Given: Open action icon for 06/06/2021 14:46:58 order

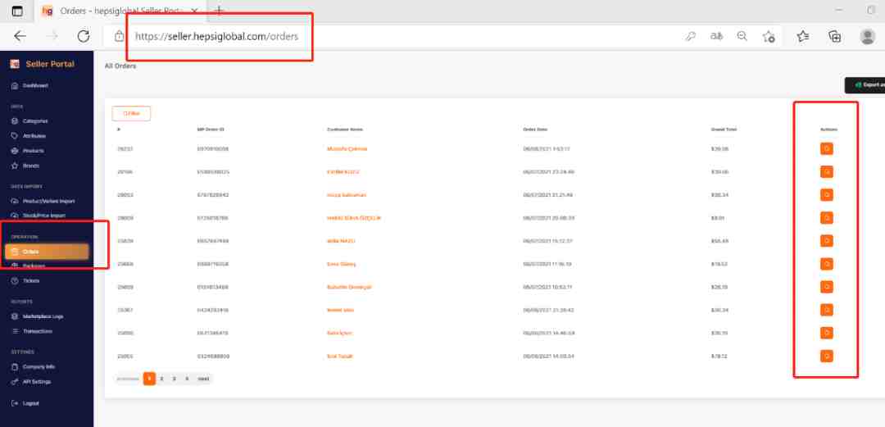Looking at the screenshot, I should tap(826, 334).
